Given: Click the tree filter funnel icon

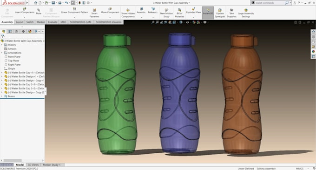Looking at the screenshot, I should coord(3,36).
